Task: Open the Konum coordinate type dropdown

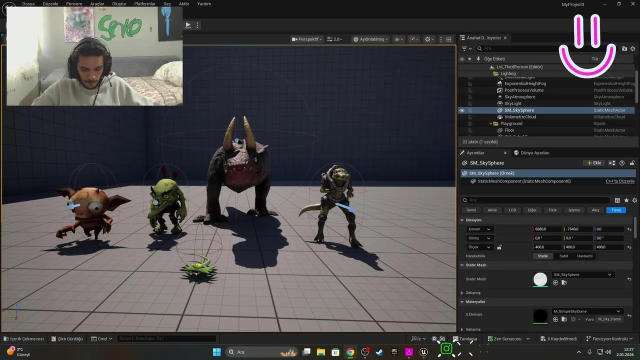Action: (479, 229)
